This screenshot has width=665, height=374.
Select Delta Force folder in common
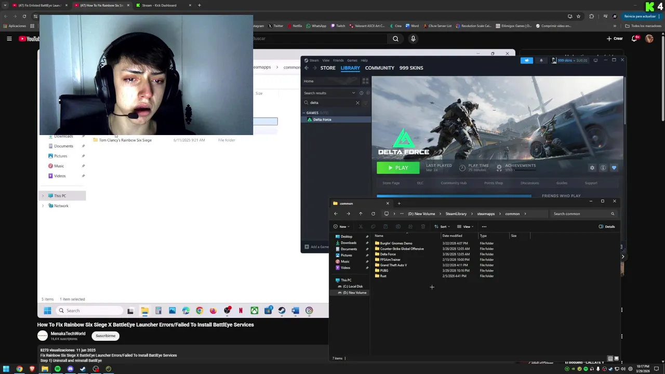(x=388, y=255)
